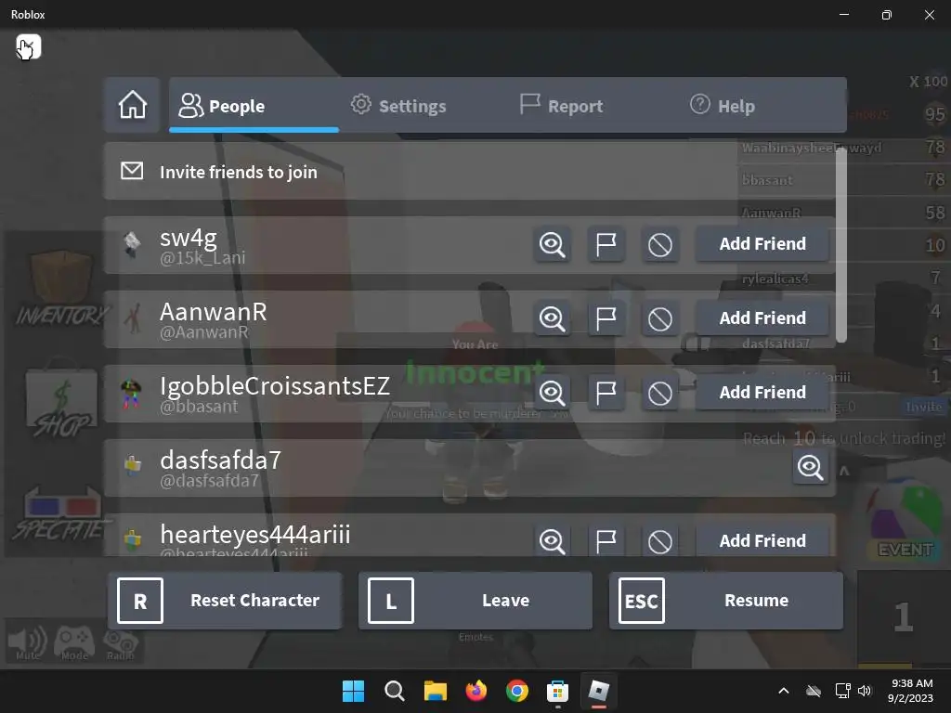Click the Roblox taskbar icon
Image resolution: width=951 pixels, height=713 pixels.
(x=599, y=691)
